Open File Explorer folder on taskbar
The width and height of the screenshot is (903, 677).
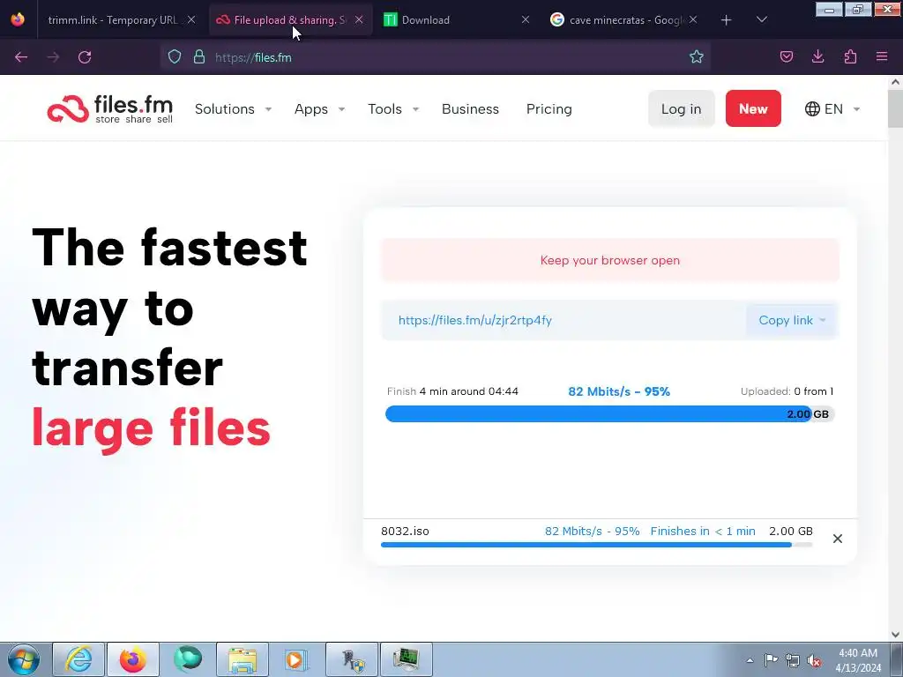pyautogui.click(x=243, y=659)
